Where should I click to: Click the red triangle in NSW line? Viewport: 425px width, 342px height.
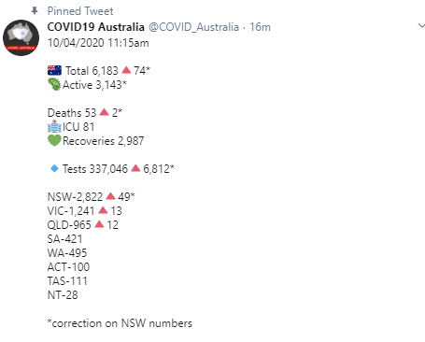(110, 196)
